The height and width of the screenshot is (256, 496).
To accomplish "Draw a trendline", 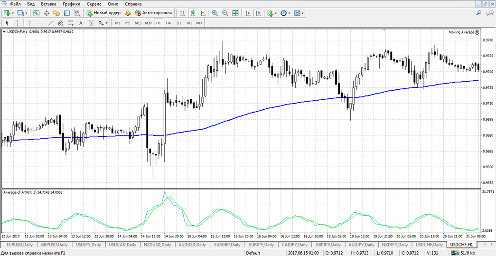I will [50, 23].
